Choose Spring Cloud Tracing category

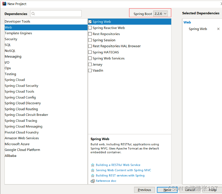[46, 121]
